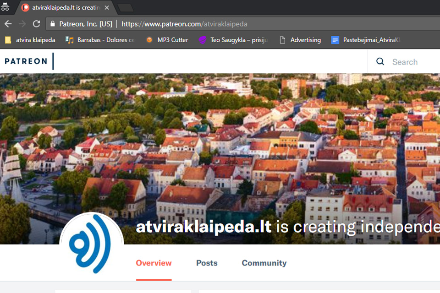Image resolution: width=440 pixels, height=293 pixels.
Task: Close the atviraklaipeda.lt browser tab
Action: click(x=107, y=7)
